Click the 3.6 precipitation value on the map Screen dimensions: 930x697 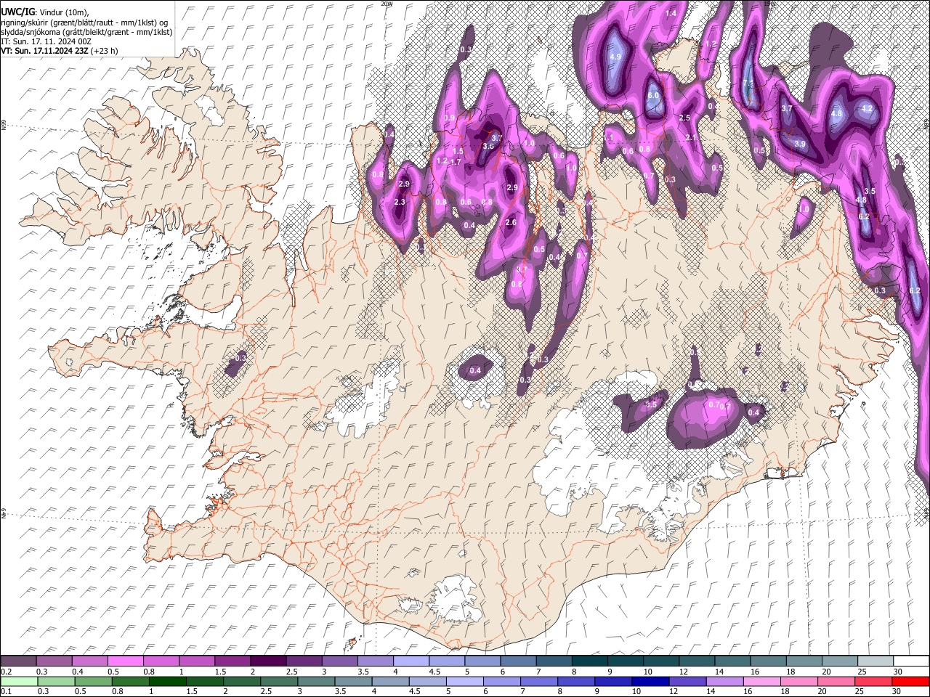(488, 147)
